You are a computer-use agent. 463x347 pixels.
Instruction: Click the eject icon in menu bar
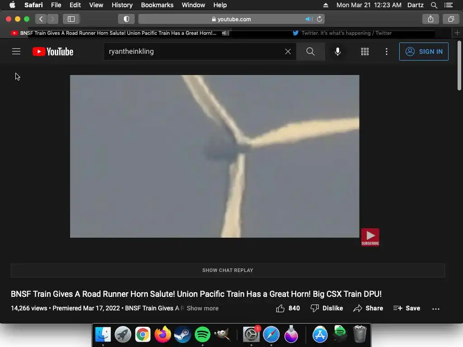(x=326, y=5)
